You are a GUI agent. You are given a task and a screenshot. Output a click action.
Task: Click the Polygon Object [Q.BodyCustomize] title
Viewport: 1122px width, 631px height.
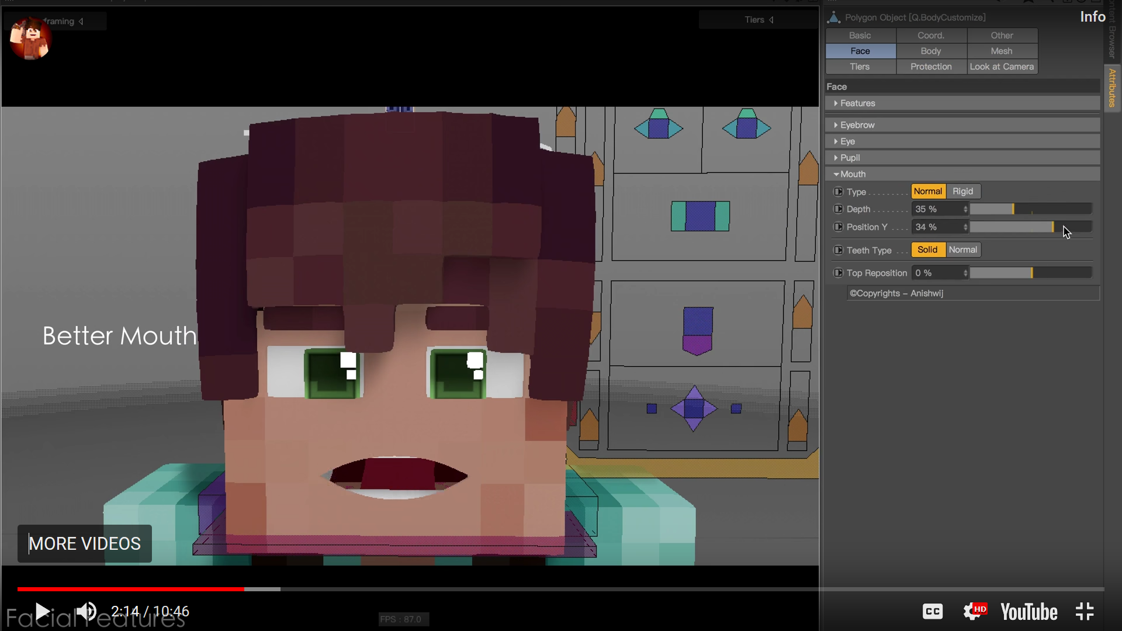915,18
